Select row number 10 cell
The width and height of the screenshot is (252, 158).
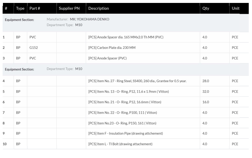pos(5,144)
